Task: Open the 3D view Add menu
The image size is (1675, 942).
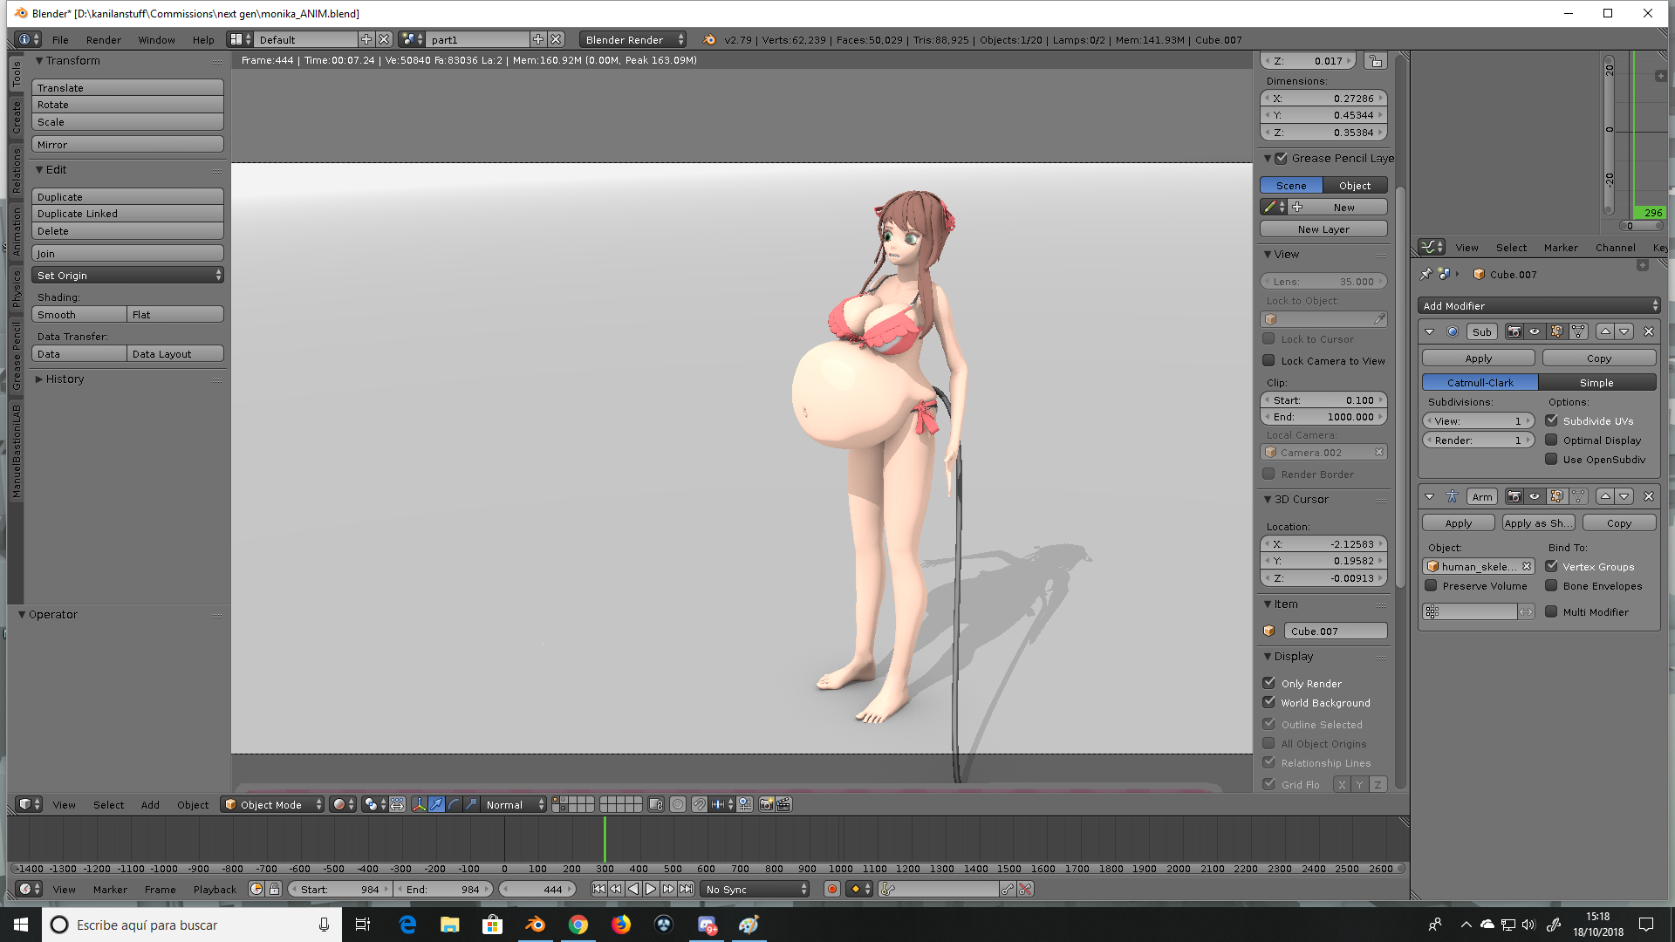Action: tap(150, 805)
